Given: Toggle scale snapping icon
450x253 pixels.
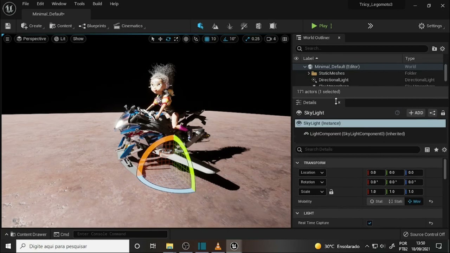Looking at the screenshot, I should pos(247,39).
